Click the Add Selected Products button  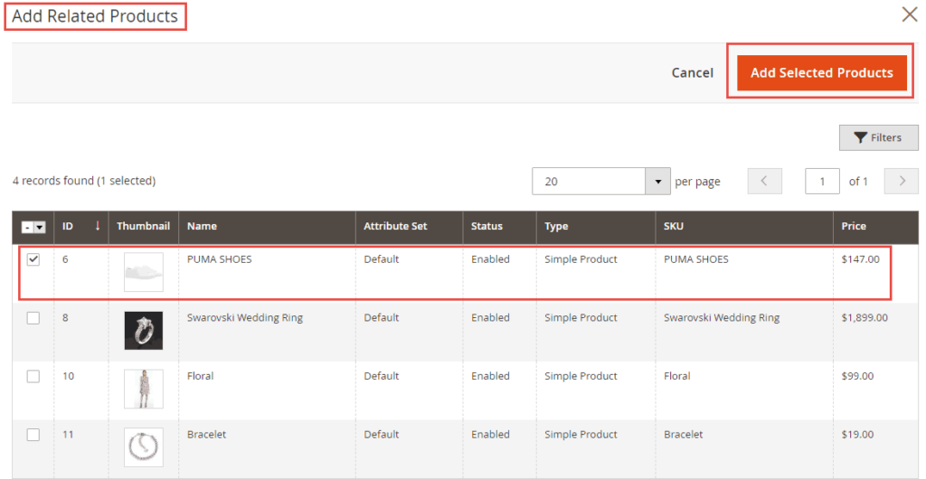(x=821, y=73)
